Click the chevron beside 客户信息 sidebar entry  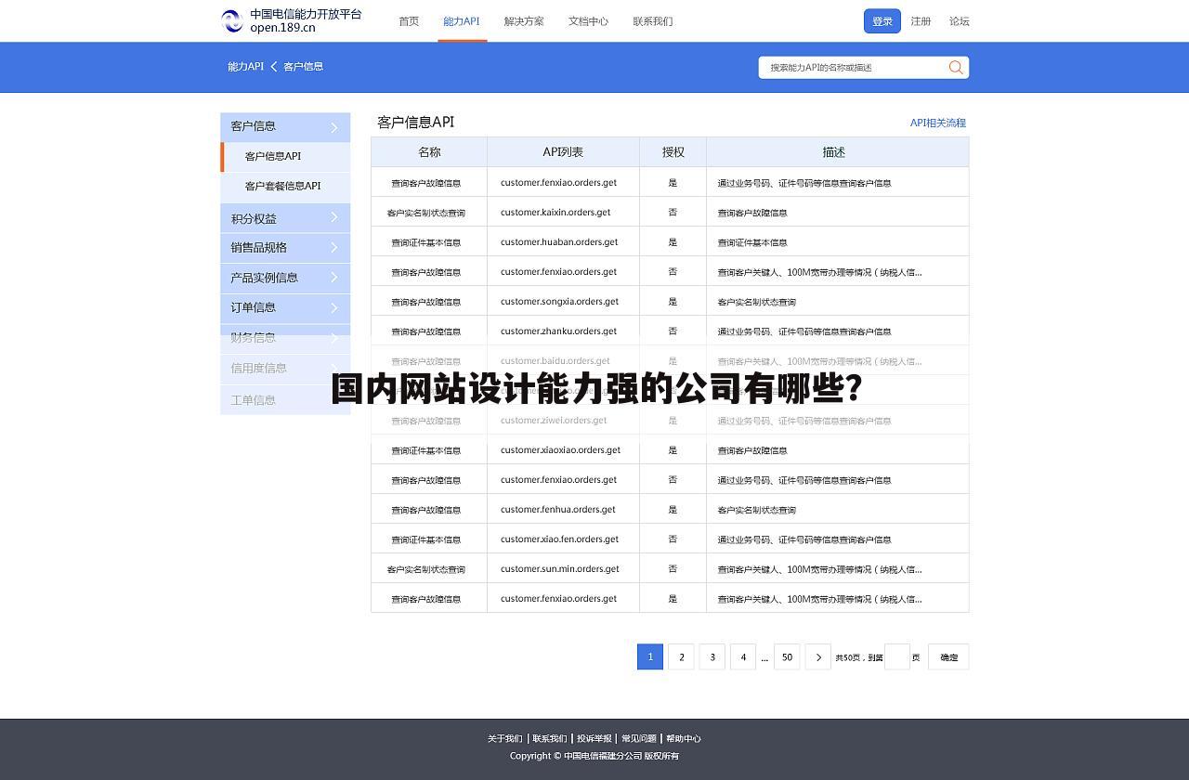(x=336, y=127)
